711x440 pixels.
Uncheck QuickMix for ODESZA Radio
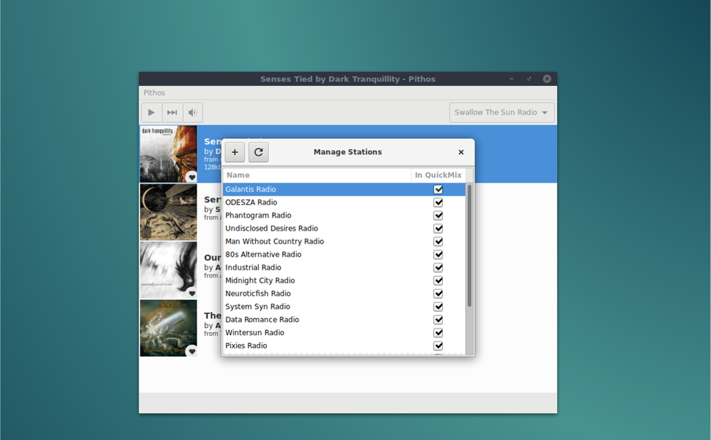(438, 203)
